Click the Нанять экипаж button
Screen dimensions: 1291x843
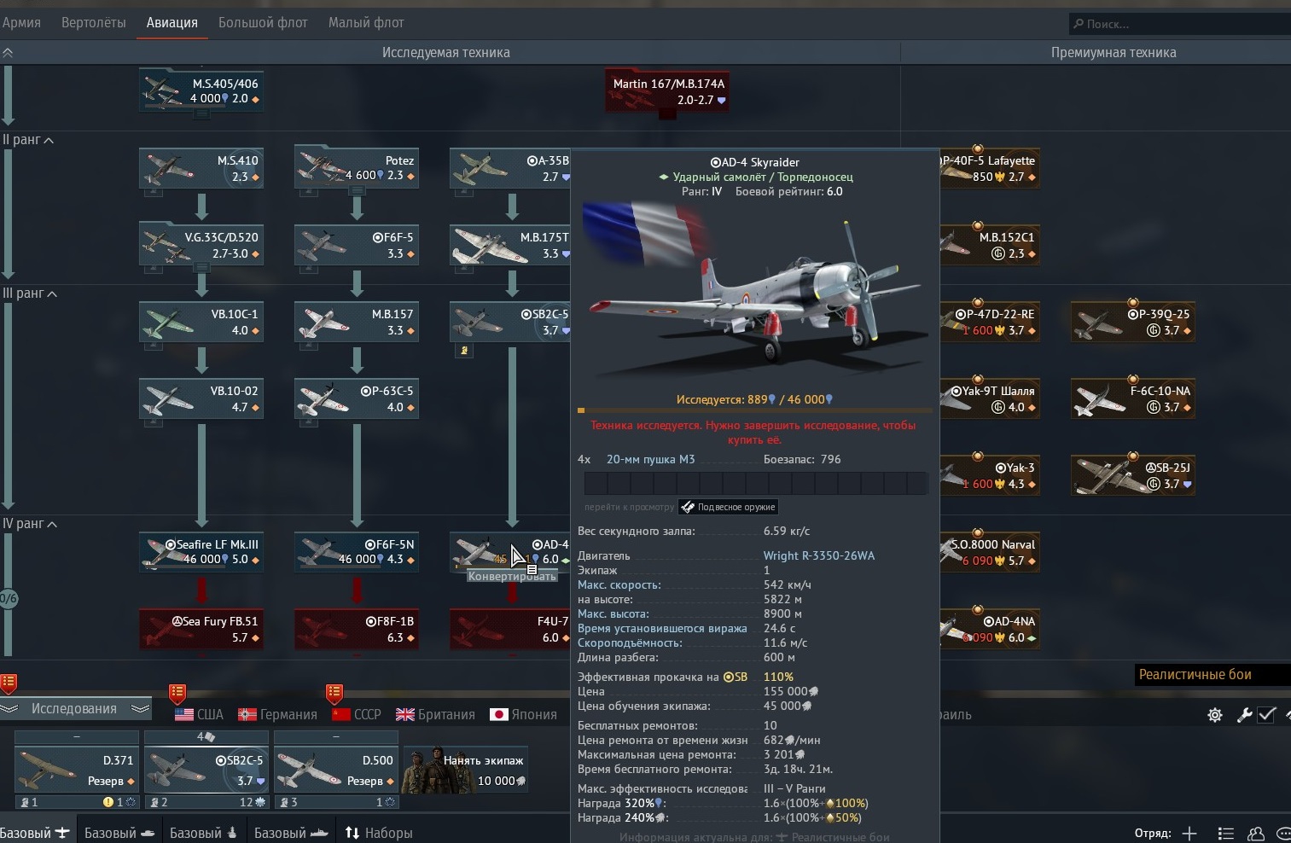465,770
